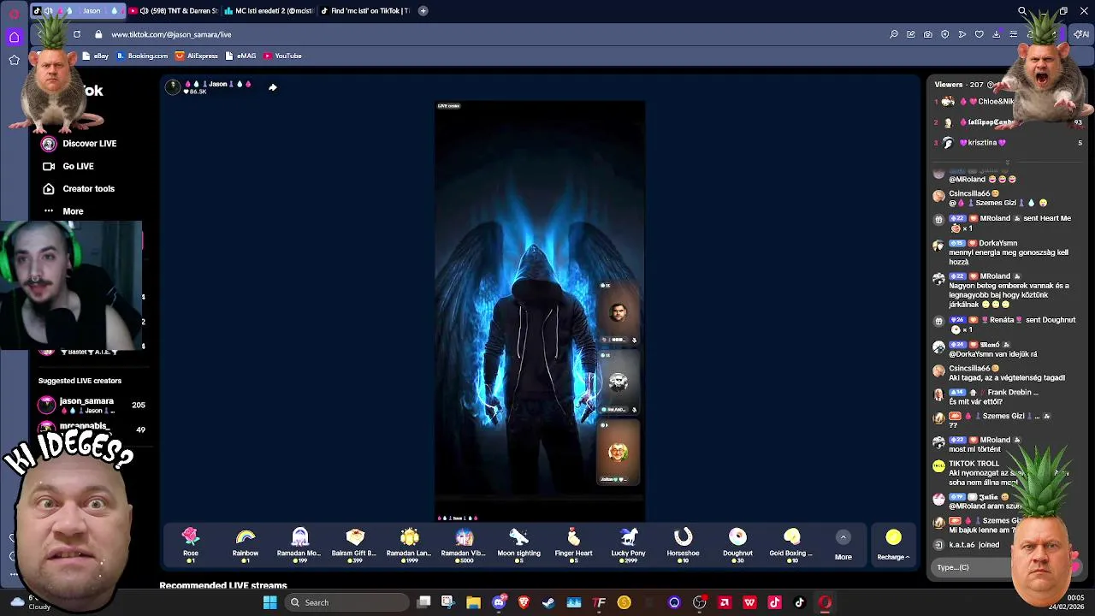The image size is (1095, 616).
Task: Click the chat message input field
Action: [971, 567]
